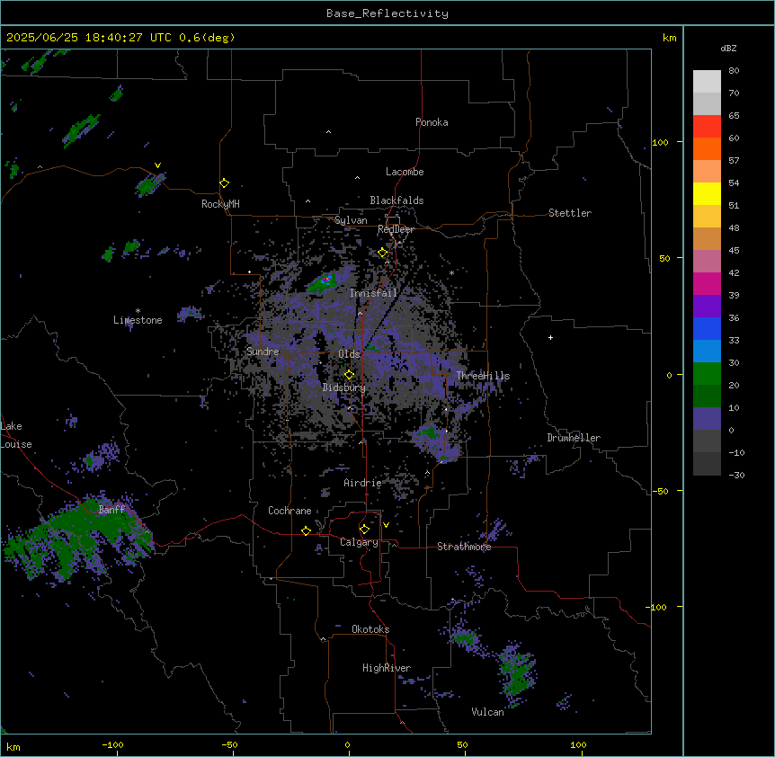The height and width of the screenshot is (757, 775).
Task: Pick the pink 45-42 dBZ legend swatch
Action: pos(707,262)
